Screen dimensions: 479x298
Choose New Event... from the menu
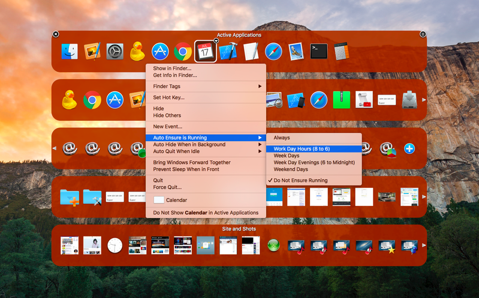[206, 127]
